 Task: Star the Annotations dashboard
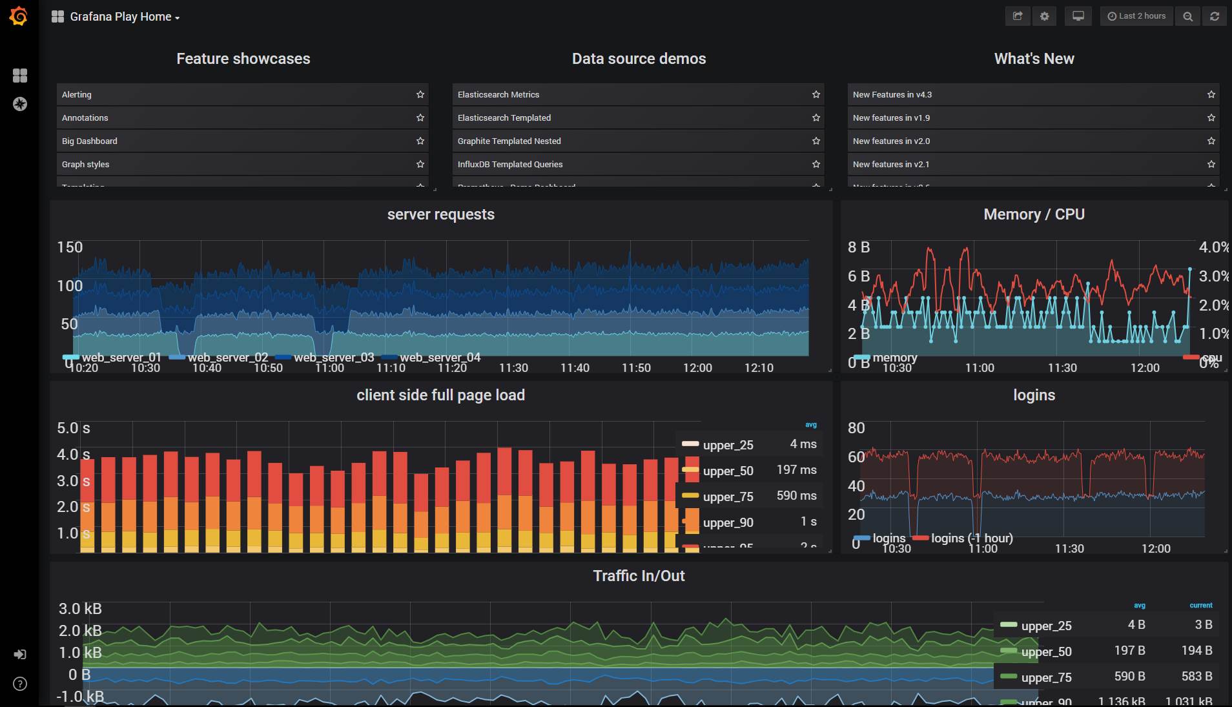[420, 118]
